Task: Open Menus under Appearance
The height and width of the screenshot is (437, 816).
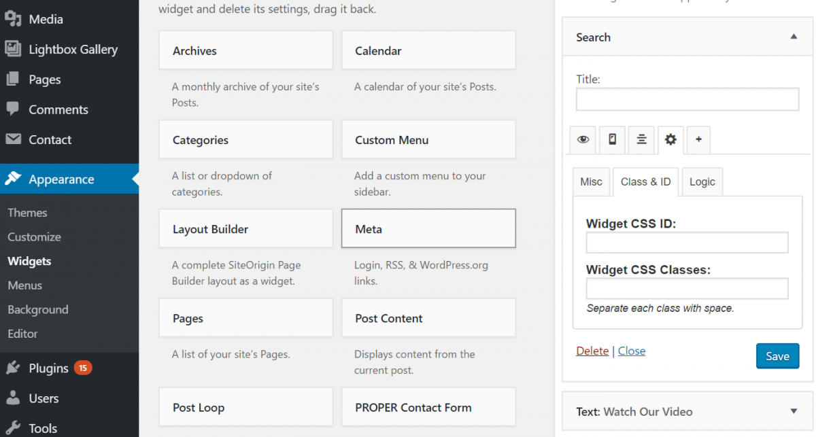Action: [24, 285]
